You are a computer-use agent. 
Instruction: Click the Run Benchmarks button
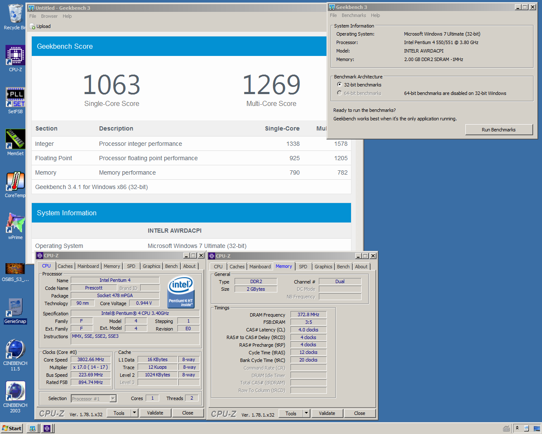(499, 130)
